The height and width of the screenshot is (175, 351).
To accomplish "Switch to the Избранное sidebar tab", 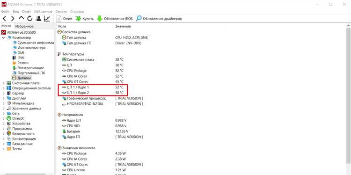I will 24,26.
